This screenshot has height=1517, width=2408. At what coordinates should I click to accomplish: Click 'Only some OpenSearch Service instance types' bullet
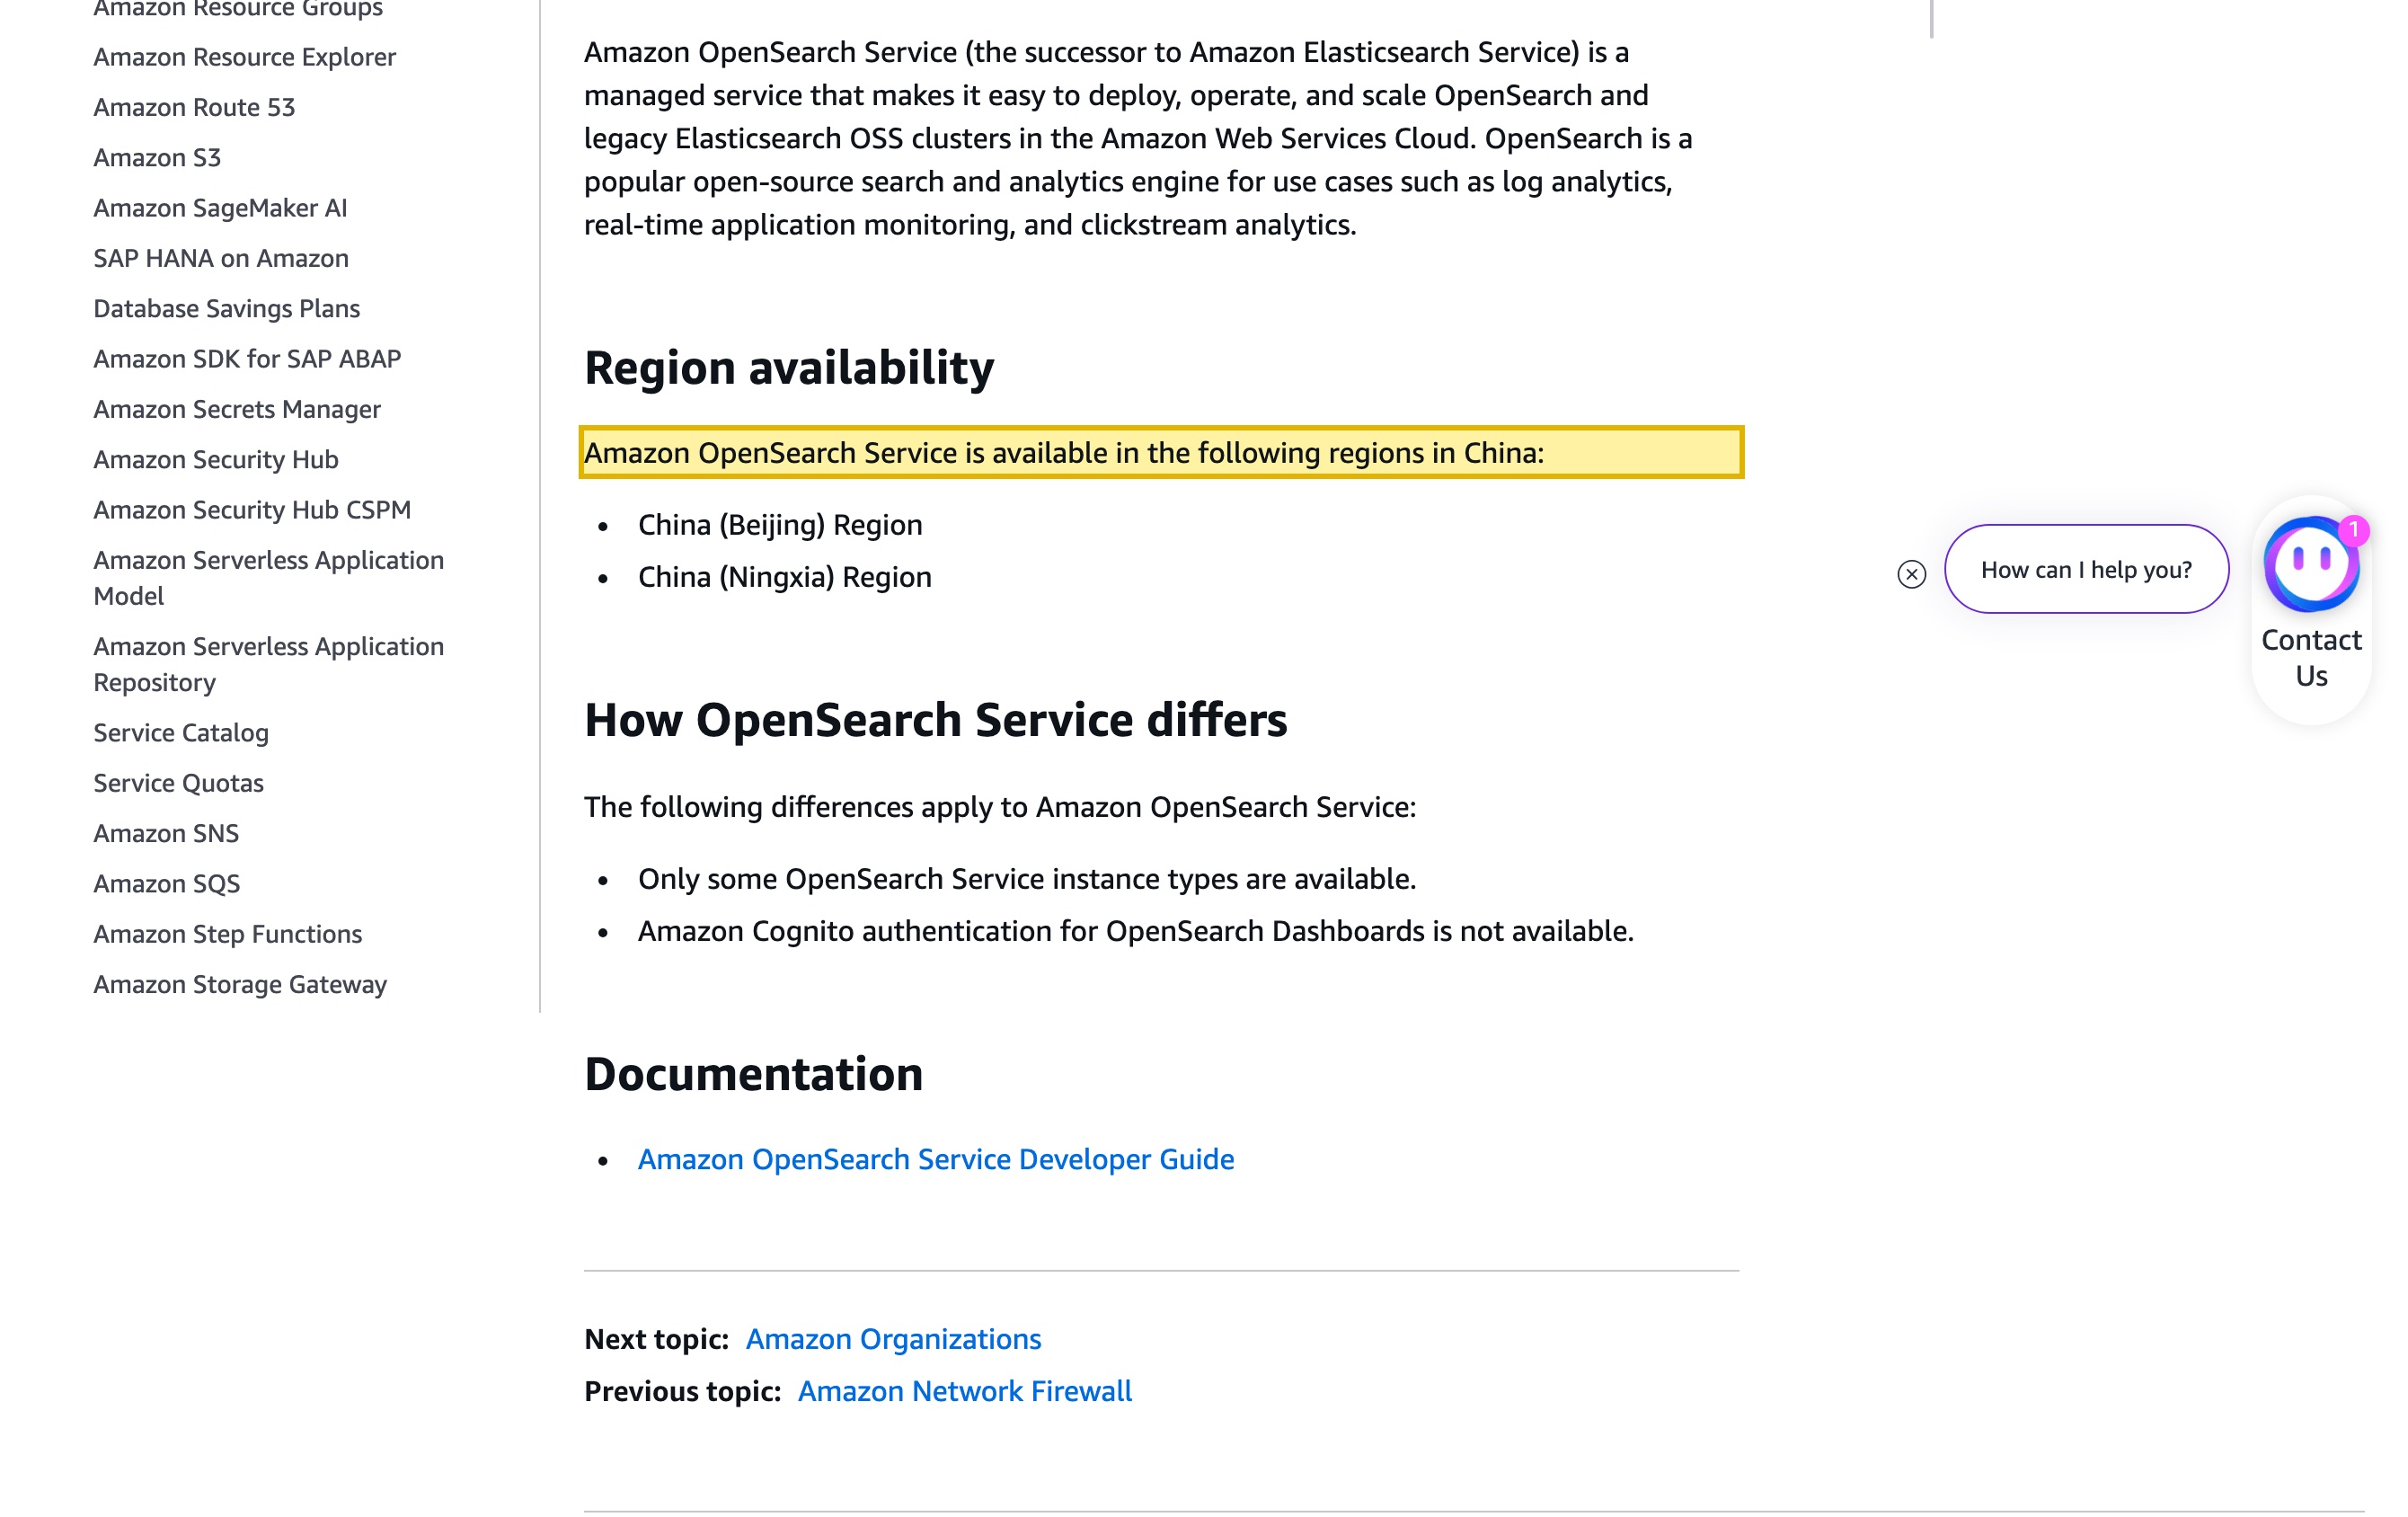point(1027,879)
